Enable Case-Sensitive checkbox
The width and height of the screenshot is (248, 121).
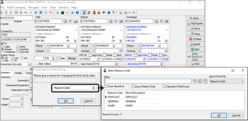coord(106,87)
